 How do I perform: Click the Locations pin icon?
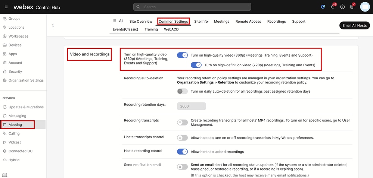pos(4,27)
